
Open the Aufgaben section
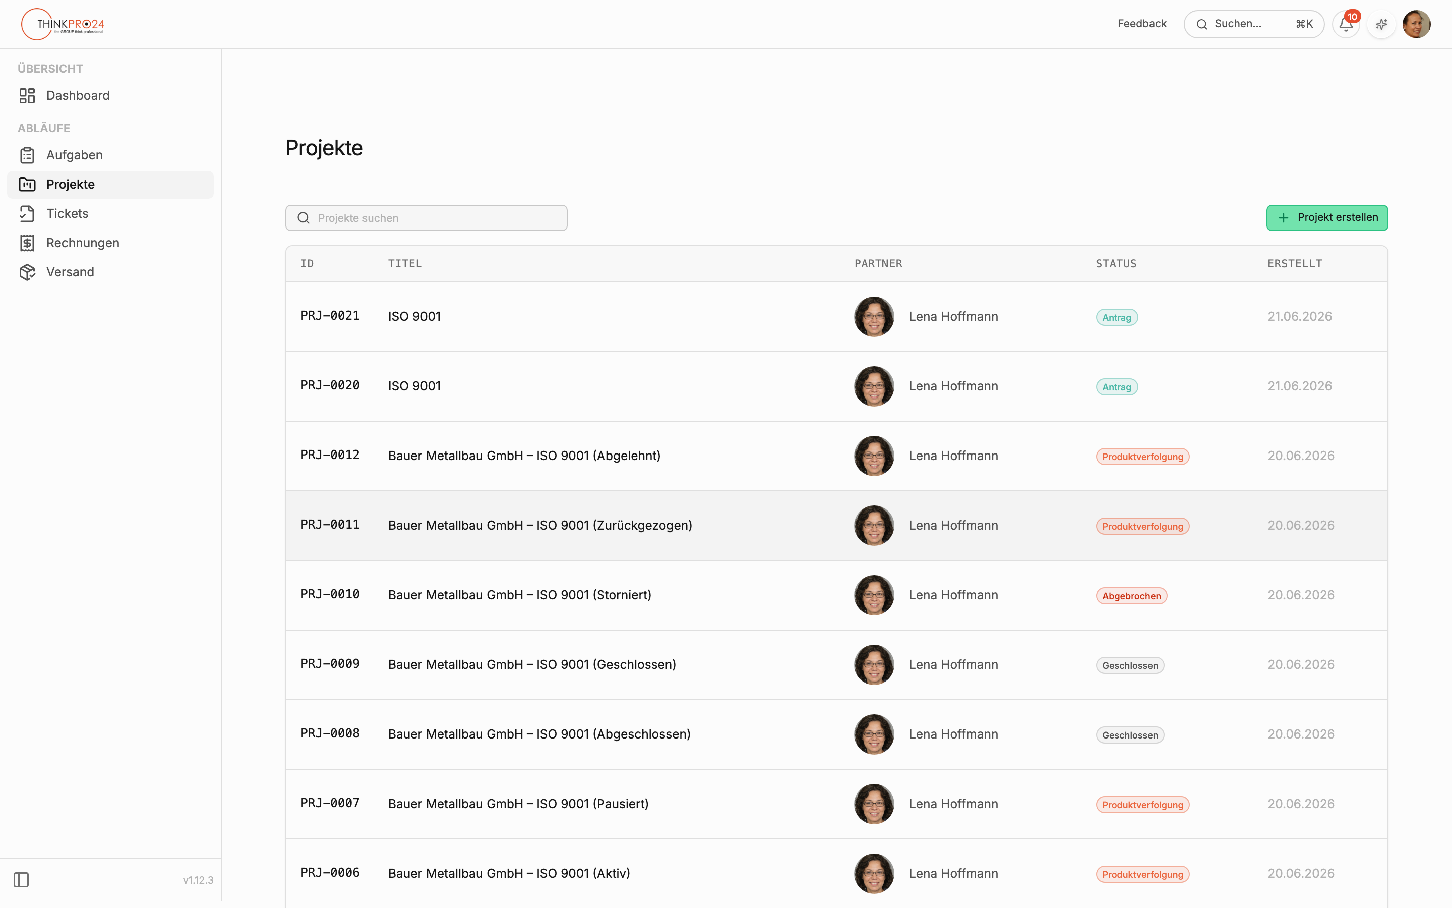point(110,155)
